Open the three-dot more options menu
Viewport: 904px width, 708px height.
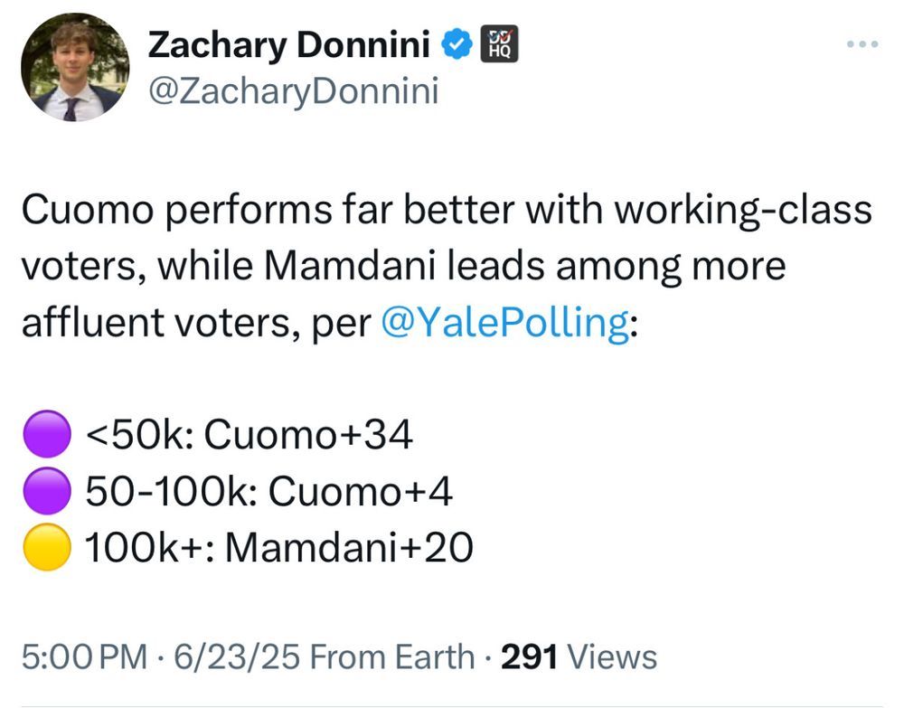862,43
